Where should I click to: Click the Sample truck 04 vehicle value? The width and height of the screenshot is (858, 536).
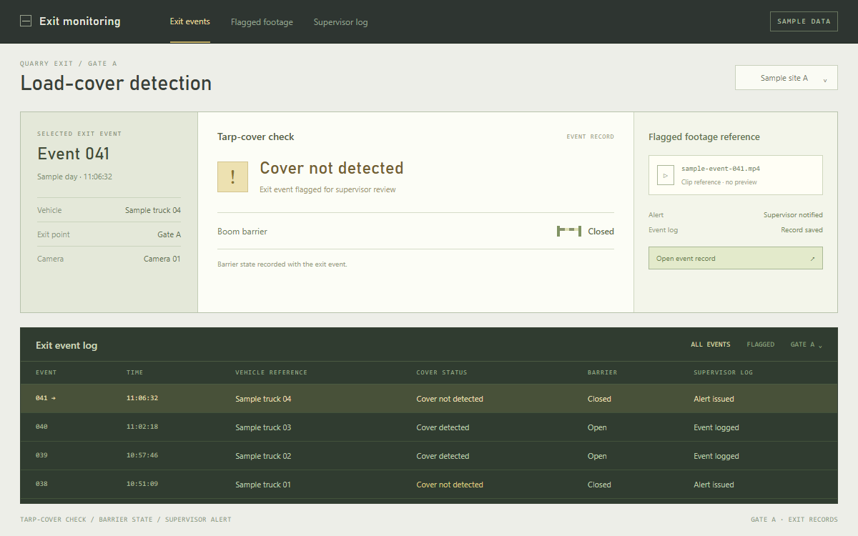click(153, 210)
